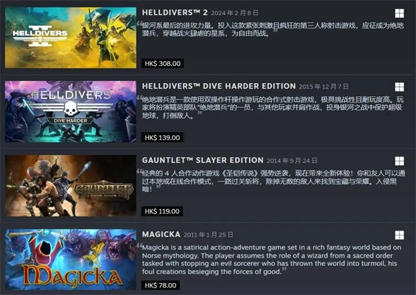Select the HK$ 78.00 price tag
This screenshot has width=416, height=295.
(160, 285)
